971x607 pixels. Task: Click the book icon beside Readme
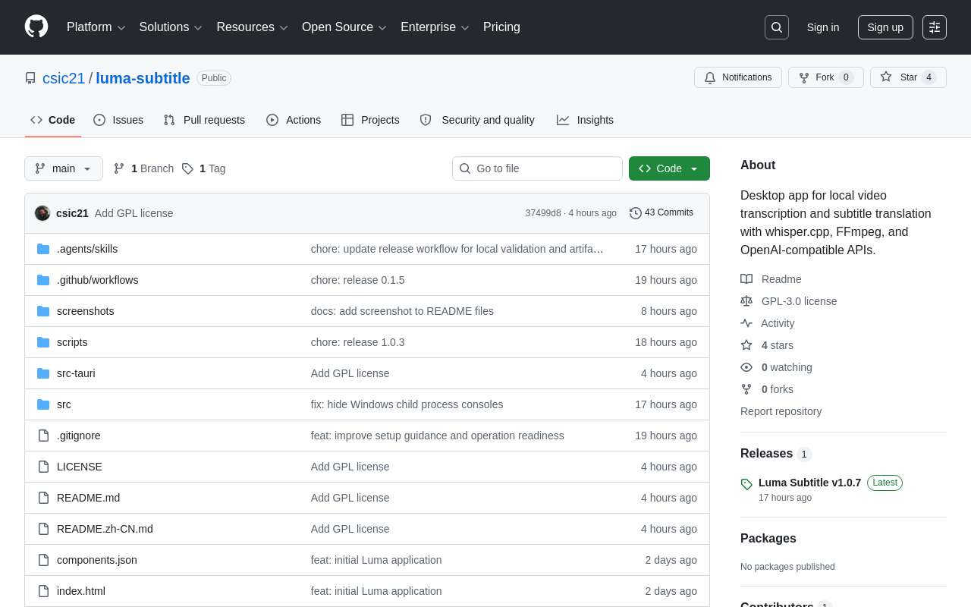[746, 279]
